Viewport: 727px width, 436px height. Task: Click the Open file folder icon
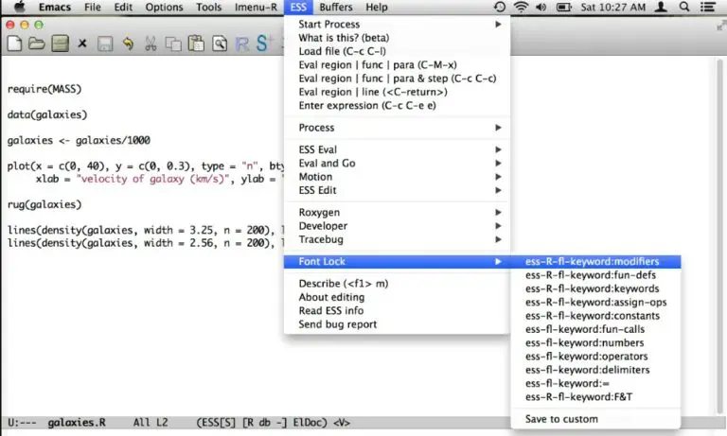click(x=37, y=44)
